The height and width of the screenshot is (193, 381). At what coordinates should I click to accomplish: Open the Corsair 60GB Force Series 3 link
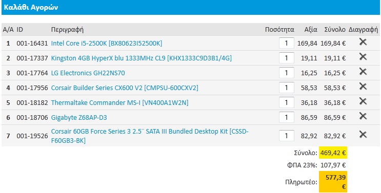tap(150, 136)
